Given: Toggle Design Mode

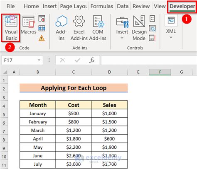Looking at the screenshot, I should click(139, 28).
